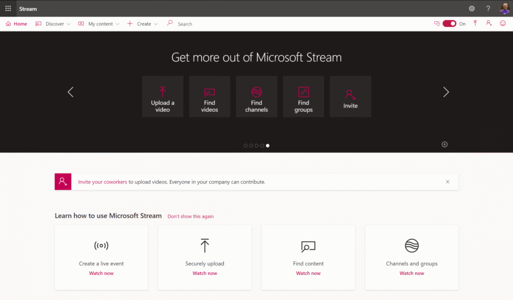Open the user profile avatar
Screen dimensions: 513x300
click(504, 9)
